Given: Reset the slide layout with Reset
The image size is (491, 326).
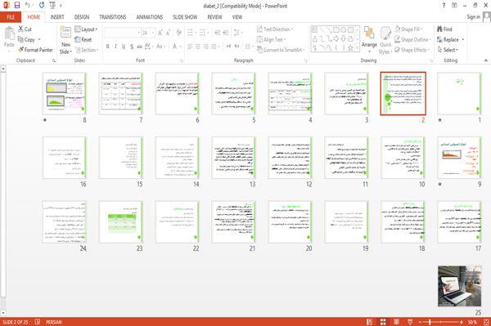Looking at the screenshot, I should [83, 40].
